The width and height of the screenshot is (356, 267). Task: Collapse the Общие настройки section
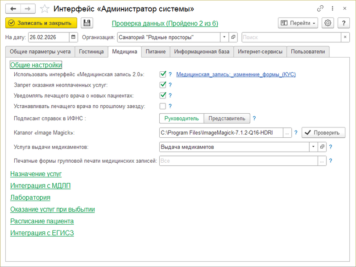click(x=36, y=65)
